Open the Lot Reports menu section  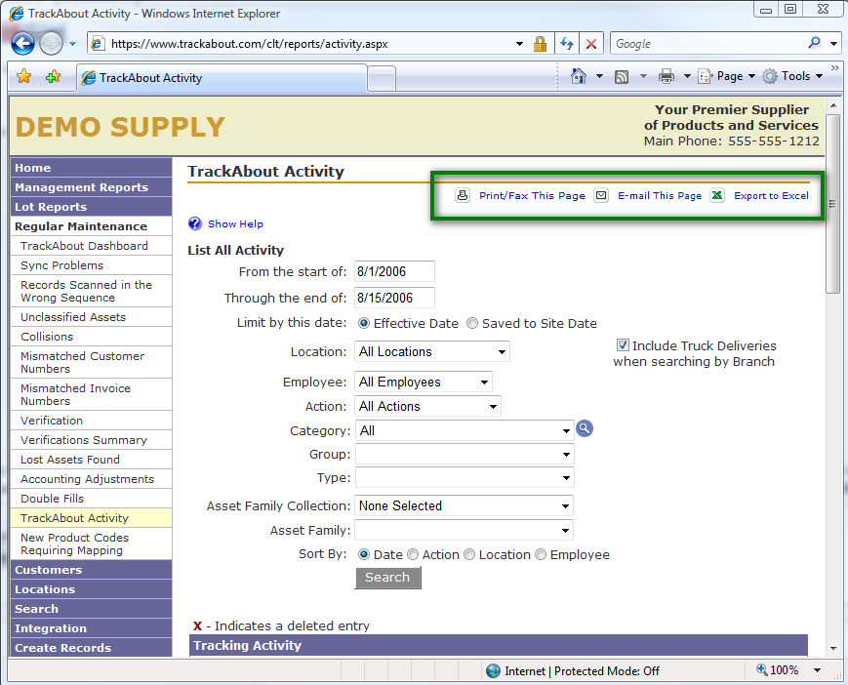point(91,207)
